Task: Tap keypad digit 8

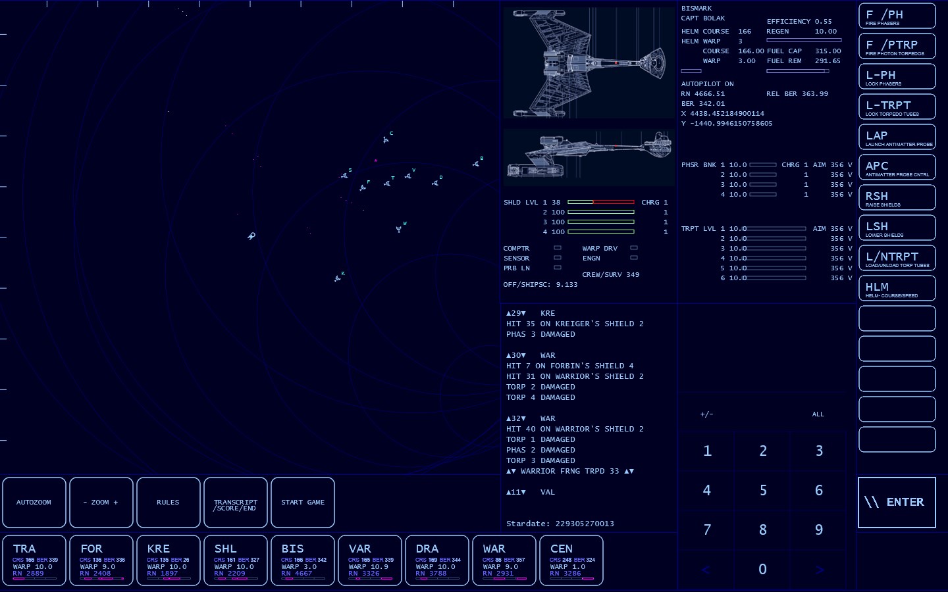Action: click(x=763, y=530)
